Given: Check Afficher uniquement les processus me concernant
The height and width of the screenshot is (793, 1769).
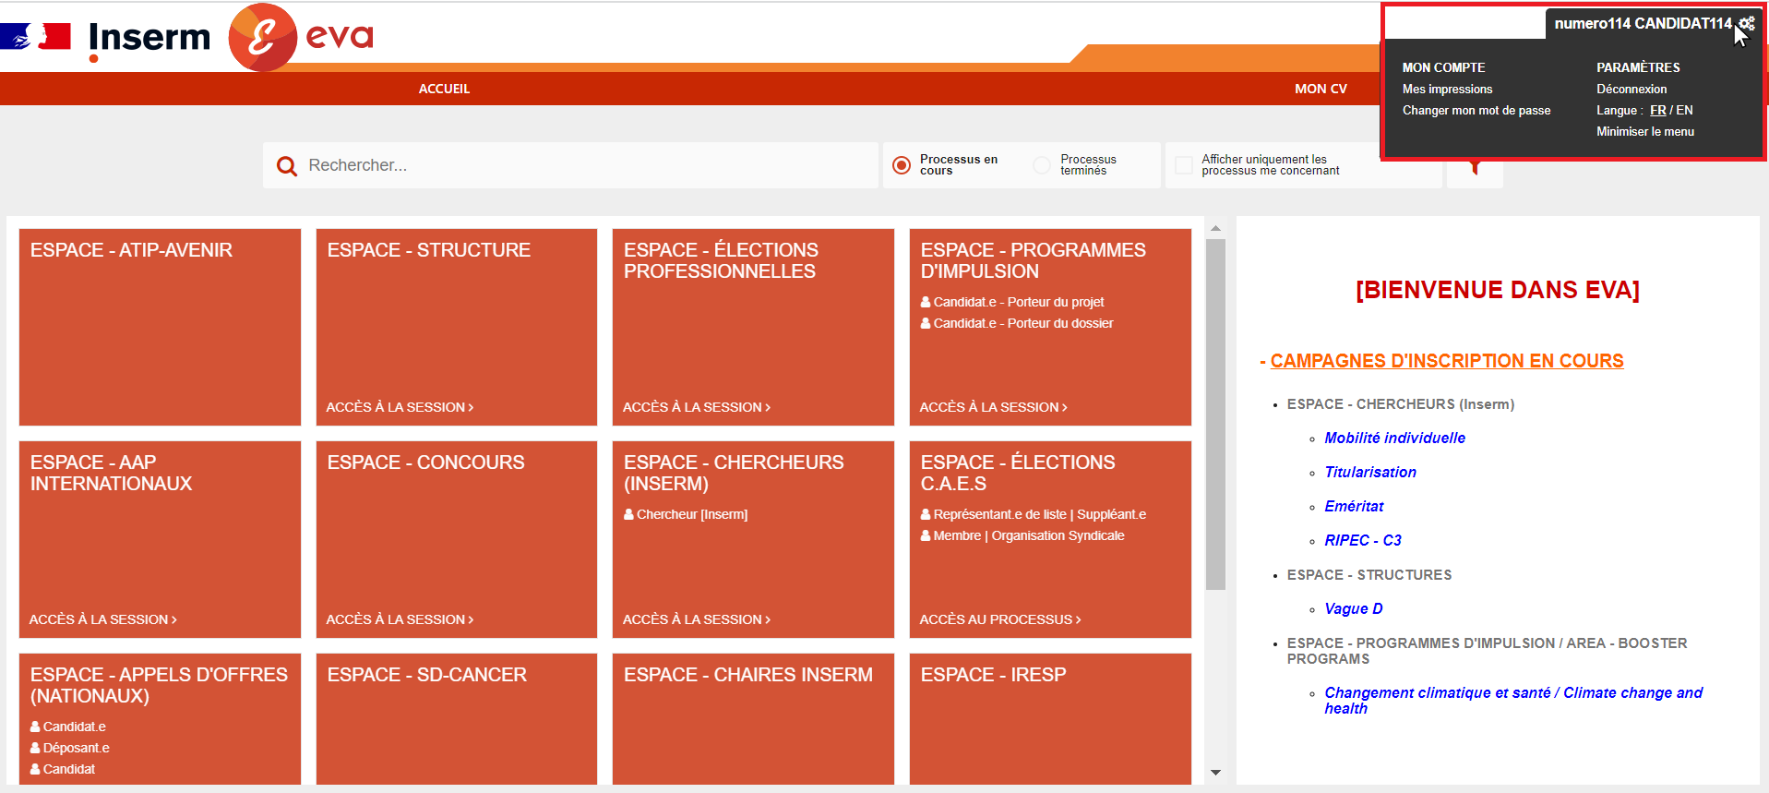Looking at the screenshot, I should coord(1184,165).
